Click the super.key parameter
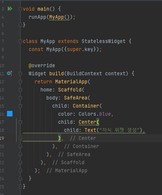 click(x=80, y=49)
